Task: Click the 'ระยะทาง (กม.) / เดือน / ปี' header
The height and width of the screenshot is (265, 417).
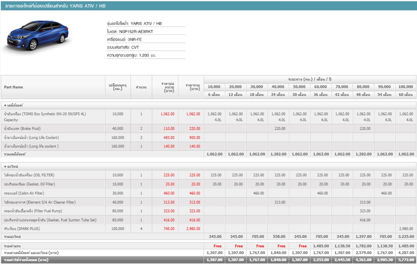Action: 310,79
